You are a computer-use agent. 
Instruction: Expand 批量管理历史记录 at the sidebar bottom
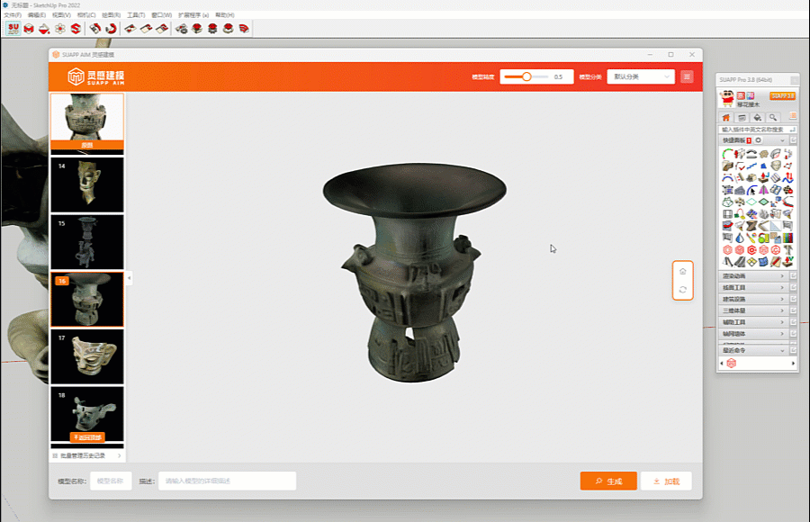(87, 455)
